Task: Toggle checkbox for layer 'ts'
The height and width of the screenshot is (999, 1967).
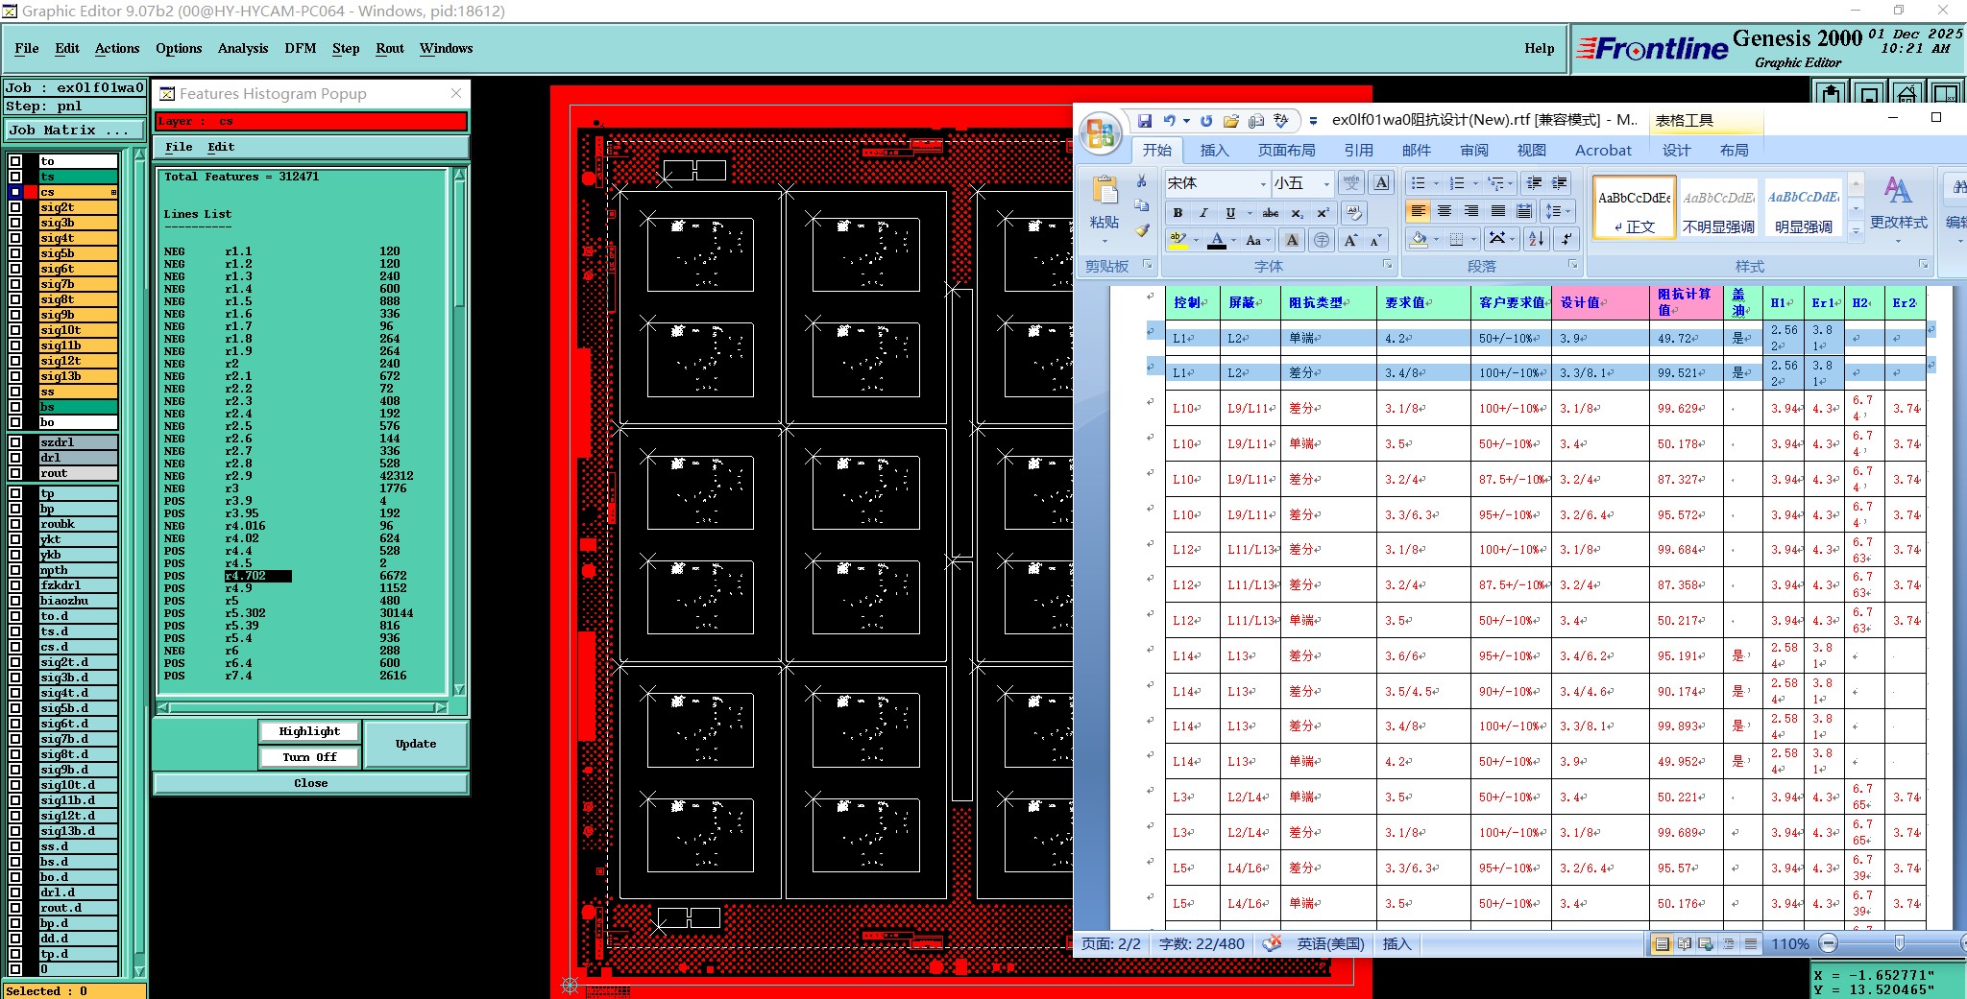Action: tap(15, 177)
